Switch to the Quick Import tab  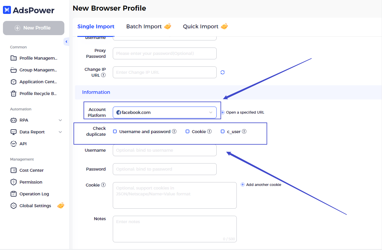[x=201, y=27]
